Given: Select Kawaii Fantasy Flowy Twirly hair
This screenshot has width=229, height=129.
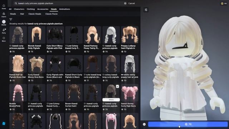Looking at the screenshot, I should coord(92,35).
